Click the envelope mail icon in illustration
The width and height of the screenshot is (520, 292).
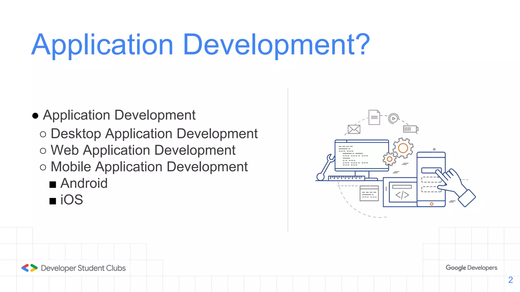(x=354, y=129)
